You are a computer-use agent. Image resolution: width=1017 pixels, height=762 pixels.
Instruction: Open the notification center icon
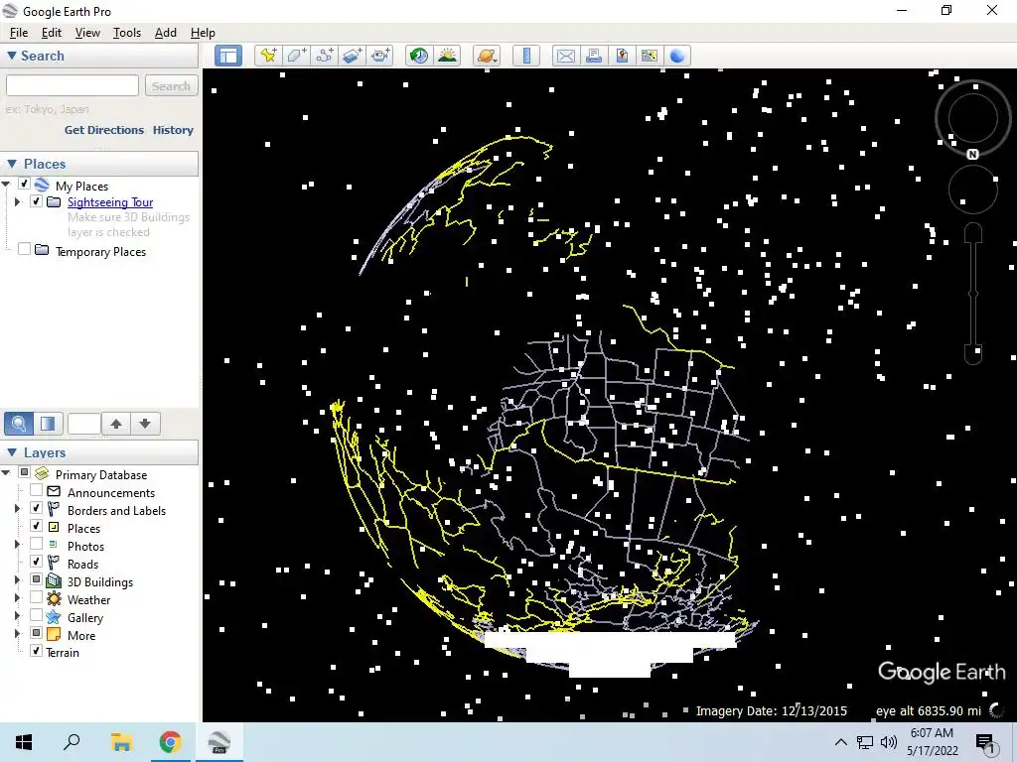pyautogui.click(x=985, y=742)
